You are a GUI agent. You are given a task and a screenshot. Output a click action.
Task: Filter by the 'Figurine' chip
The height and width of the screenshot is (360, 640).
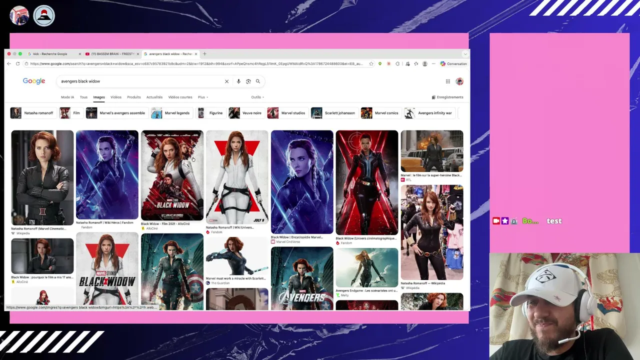pos(210,113)
